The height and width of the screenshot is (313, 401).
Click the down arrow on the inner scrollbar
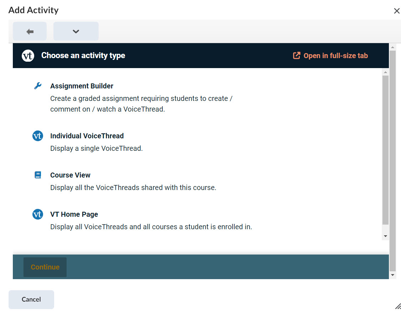click(x=386, y=236)
